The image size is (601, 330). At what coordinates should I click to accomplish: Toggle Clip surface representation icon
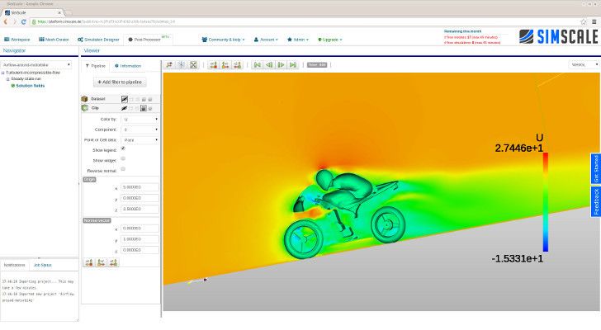124,108
